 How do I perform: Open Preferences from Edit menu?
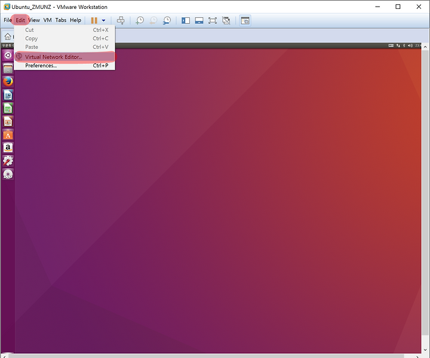[64, 66]
